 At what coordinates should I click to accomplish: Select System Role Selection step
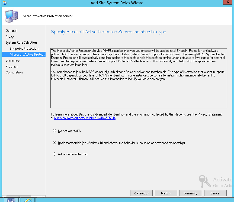pos(21,43)
